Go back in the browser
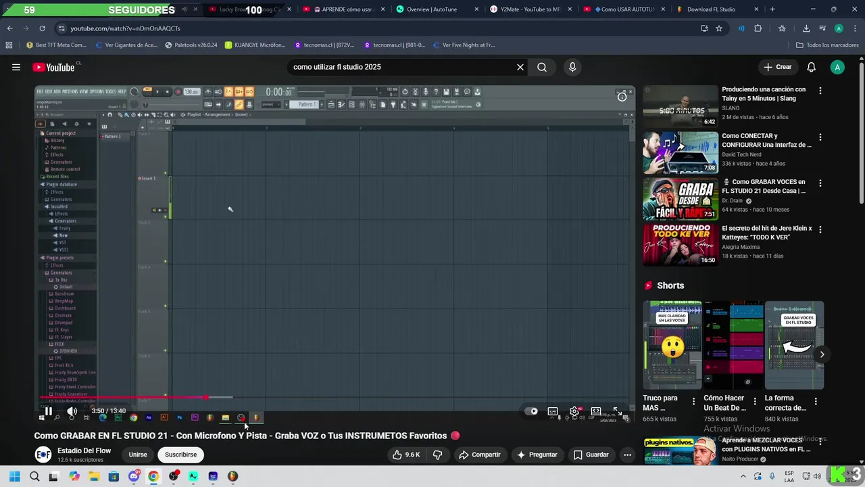 point(9,28)
